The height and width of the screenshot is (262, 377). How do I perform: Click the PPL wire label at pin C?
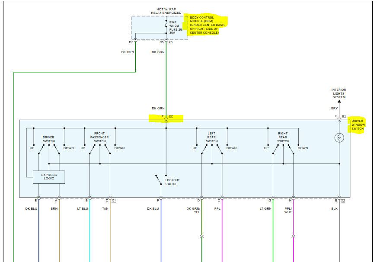click(217, 209)
